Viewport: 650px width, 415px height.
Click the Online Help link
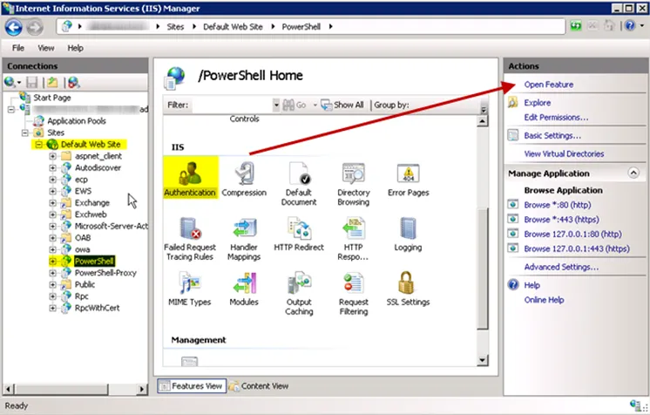click(544, 300)
